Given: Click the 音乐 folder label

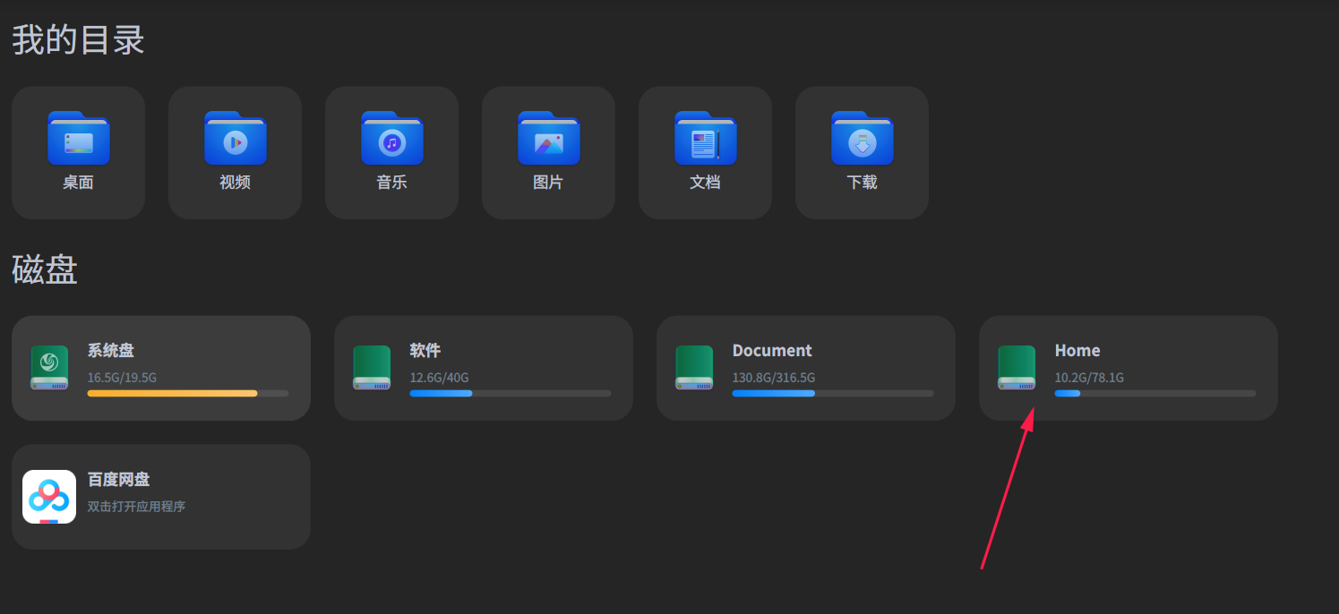Looking at the screenshot, I should pos(392,183).
